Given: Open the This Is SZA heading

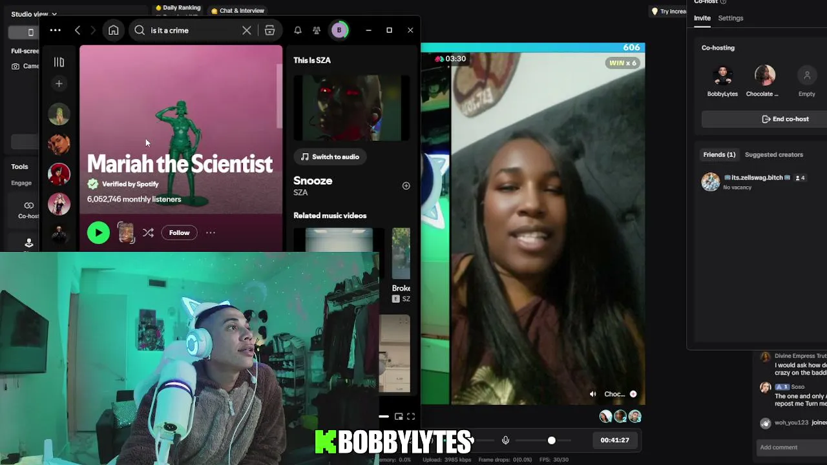Looking at the screenshot, I should pyautogui.click(x=312, y=60).
